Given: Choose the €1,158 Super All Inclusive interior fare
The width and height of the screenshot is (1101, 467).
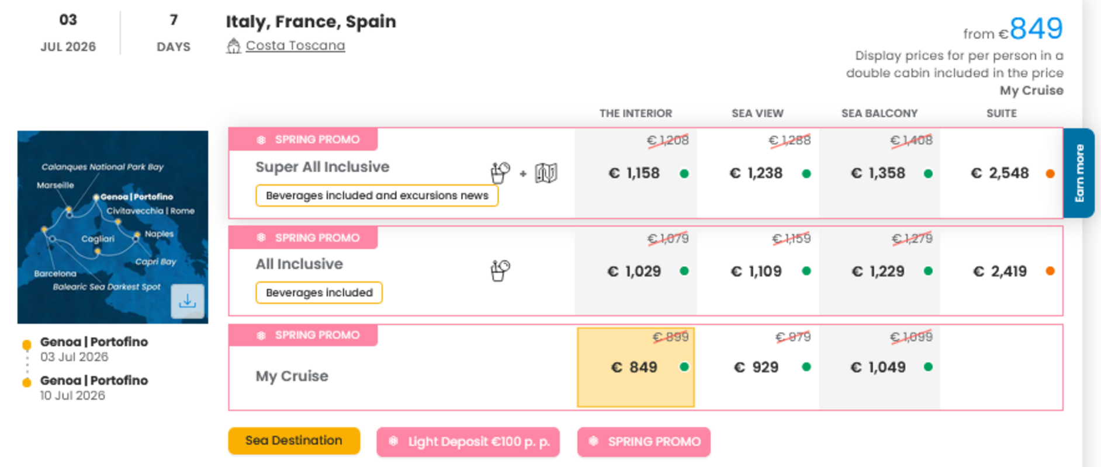Looking at the screenshot, I should [635, 173].
